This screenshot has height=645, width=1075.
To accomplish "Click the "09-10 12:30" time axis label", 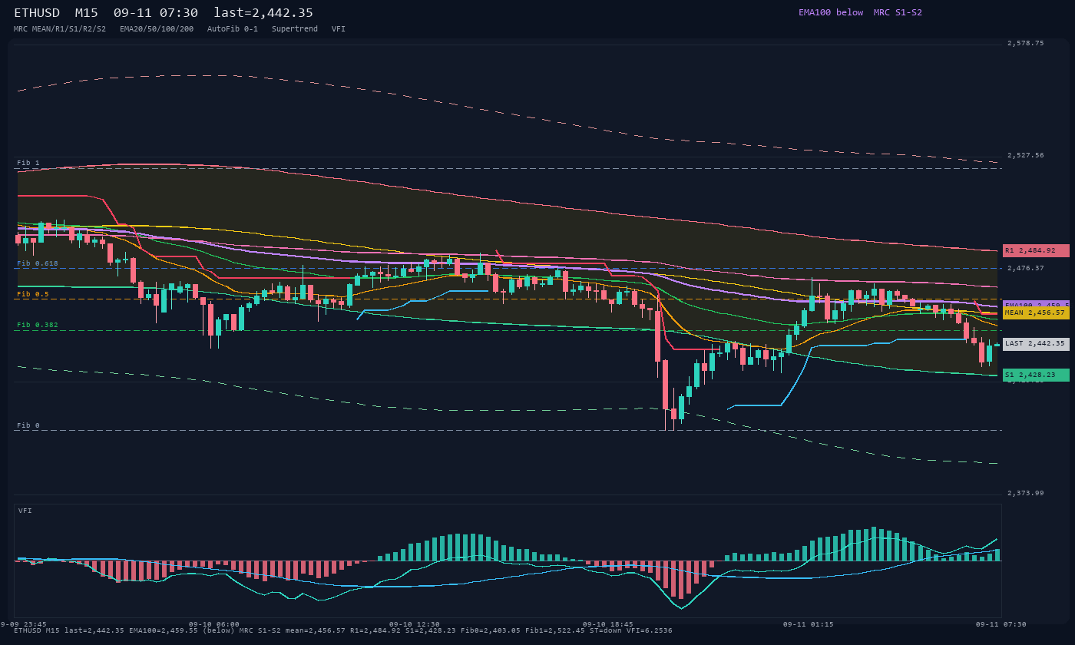I will pos(415,624).
